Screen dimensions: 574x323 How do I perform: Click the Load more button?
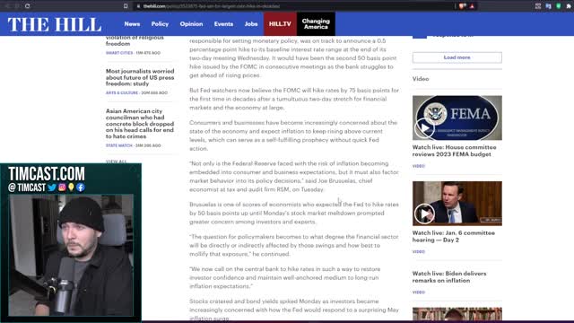click(457, 57)
